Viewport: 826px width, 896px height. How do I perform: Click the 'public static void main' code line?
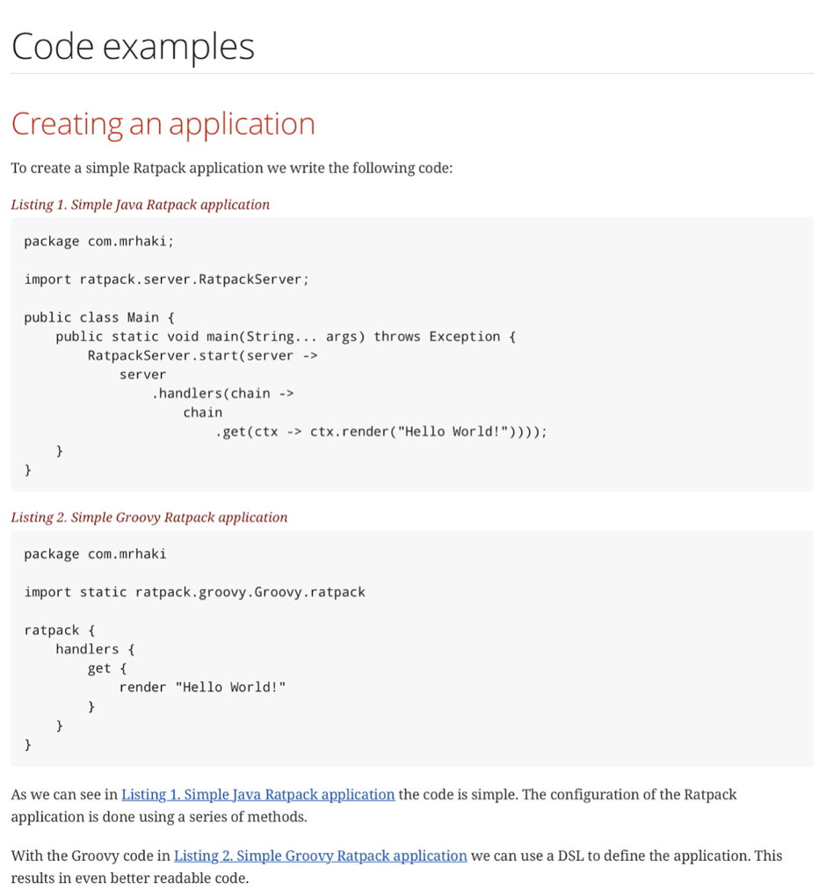[x=286, y=337]
